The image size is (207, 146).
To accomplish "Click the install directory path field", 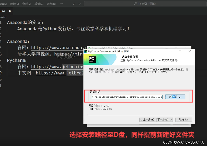I will pos(127,97).
